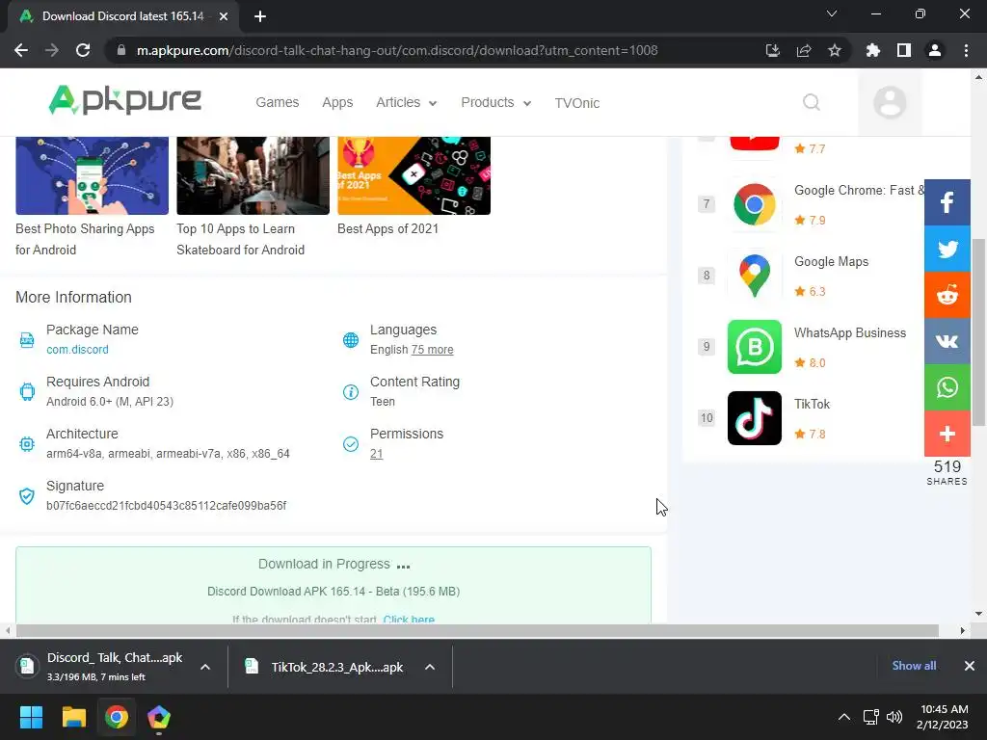The width and height of the screenshot is (987, 740).
Task: Open Best Photo Sharing Apps article thumbnail
Action: click(x=92, y=175)
